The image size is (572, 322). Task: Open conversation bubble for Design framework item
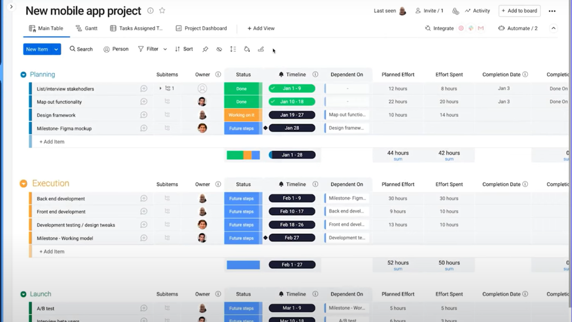(144, 115)
